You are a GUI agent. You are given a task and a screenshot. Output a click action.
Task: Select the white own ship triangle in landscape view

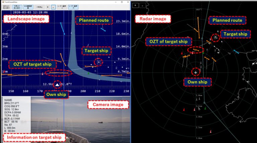pos(57,85)
